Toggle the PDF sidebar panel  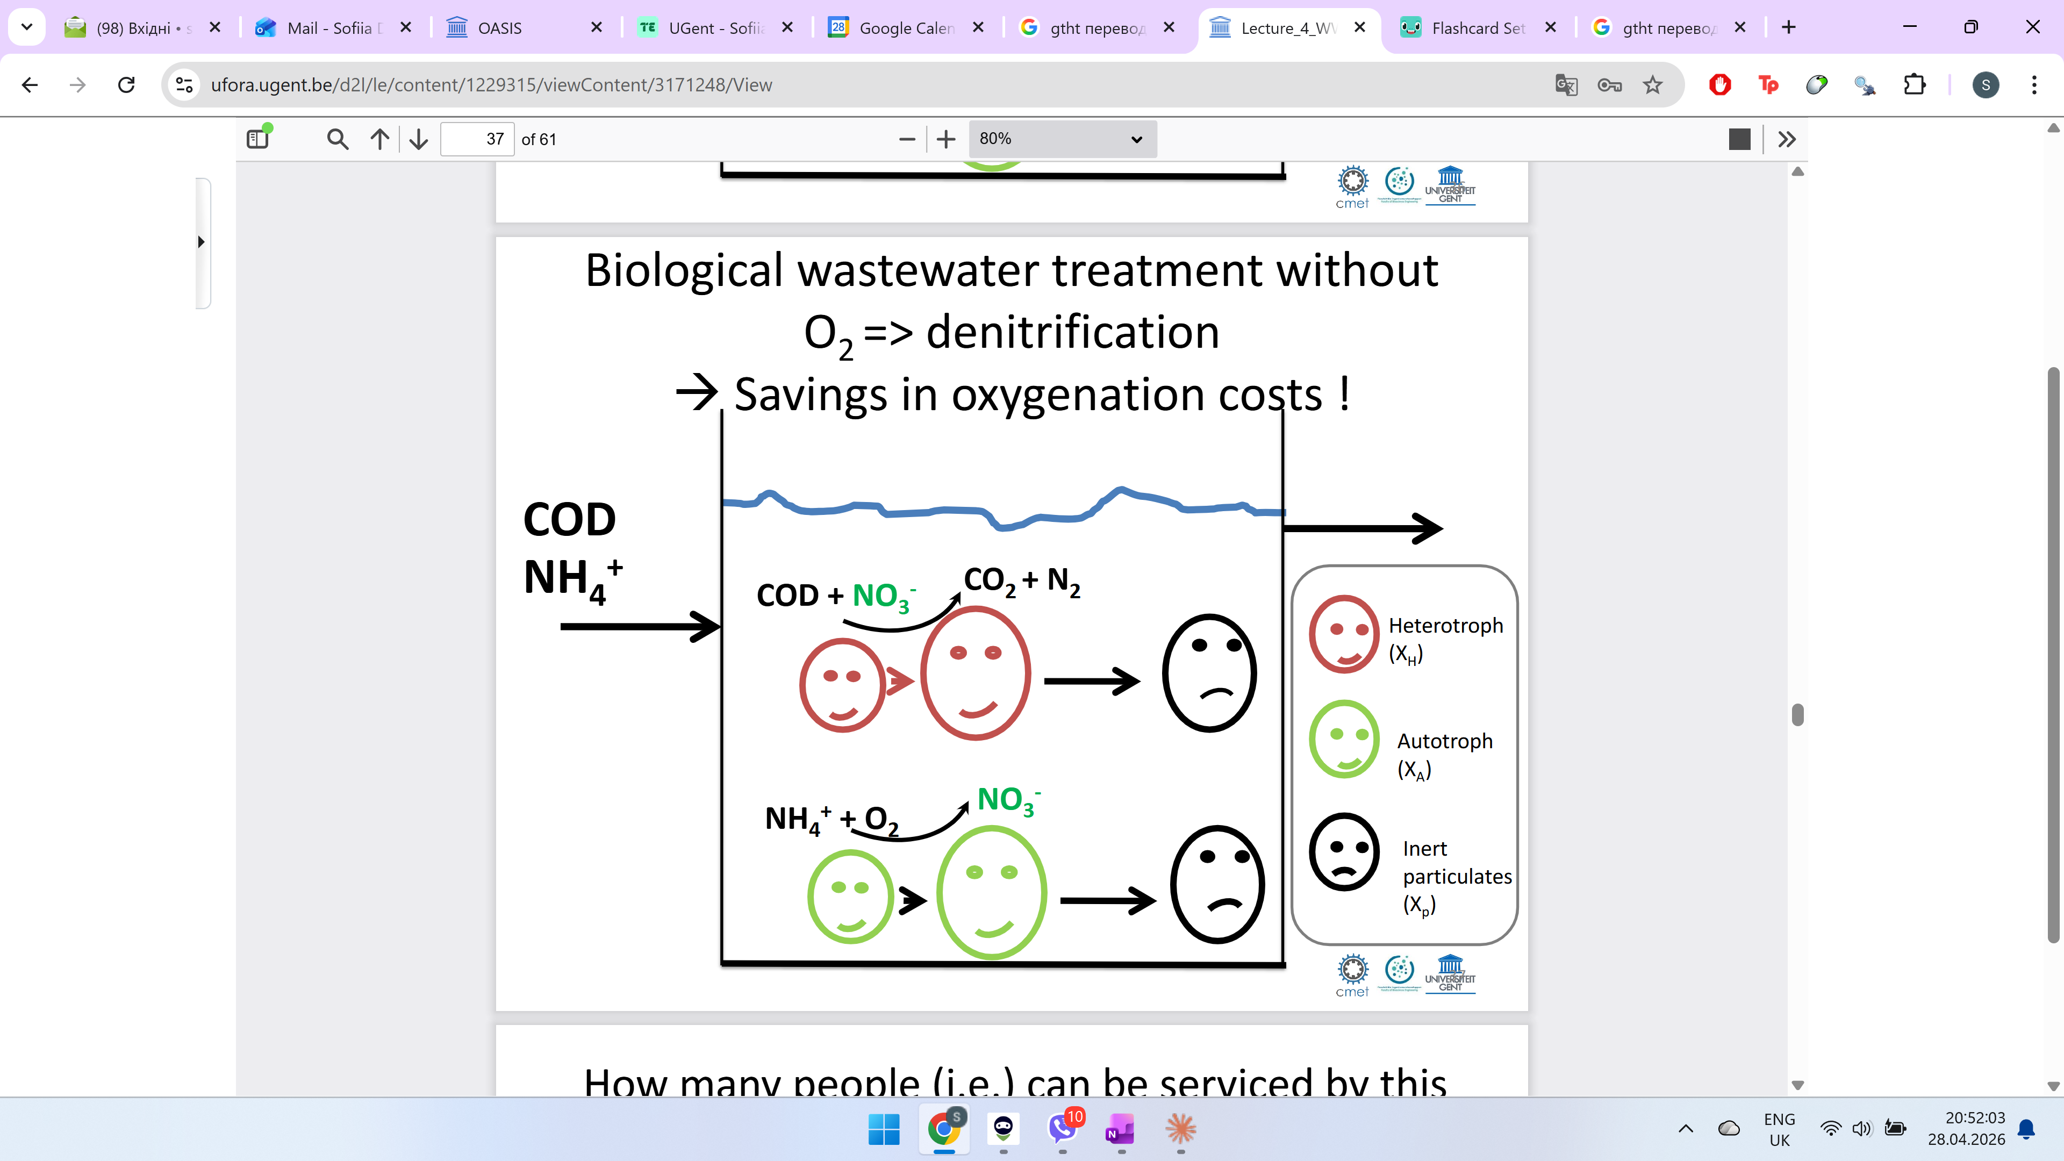258,139
